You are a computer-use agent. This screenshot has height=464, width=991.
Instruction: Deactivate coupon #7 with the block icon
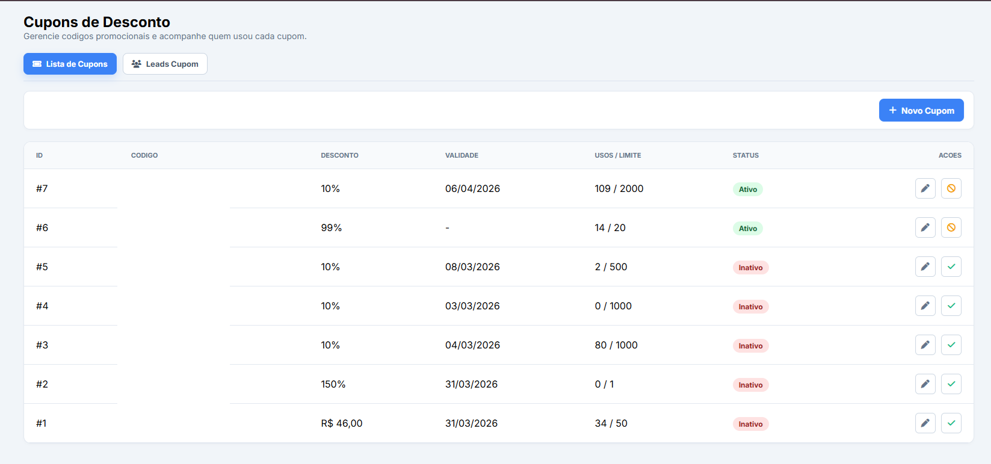pos(951,188)
